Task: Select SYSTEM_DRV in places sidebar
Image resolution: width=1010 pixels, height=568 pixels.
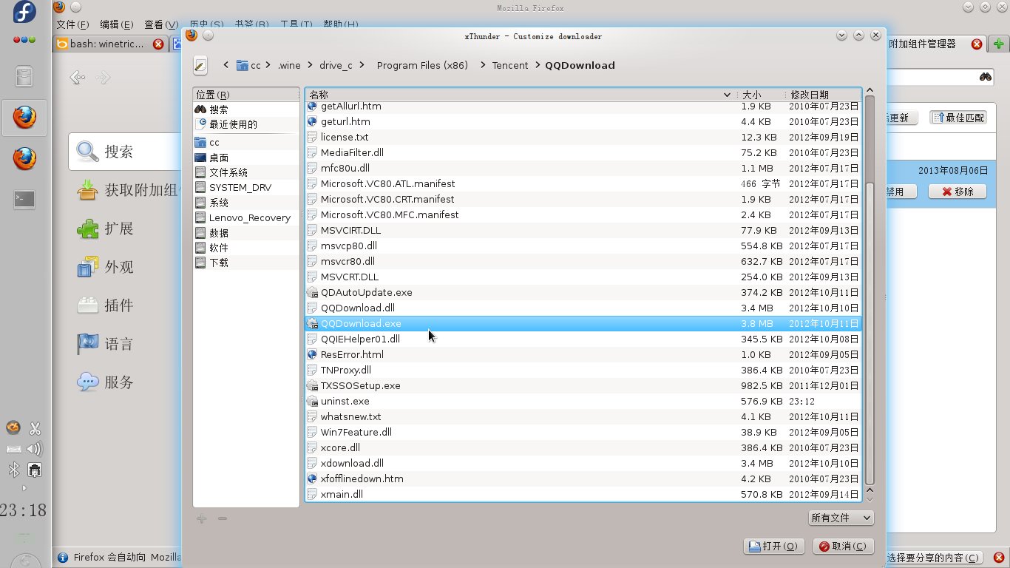Action: click(x=246, y=187)
